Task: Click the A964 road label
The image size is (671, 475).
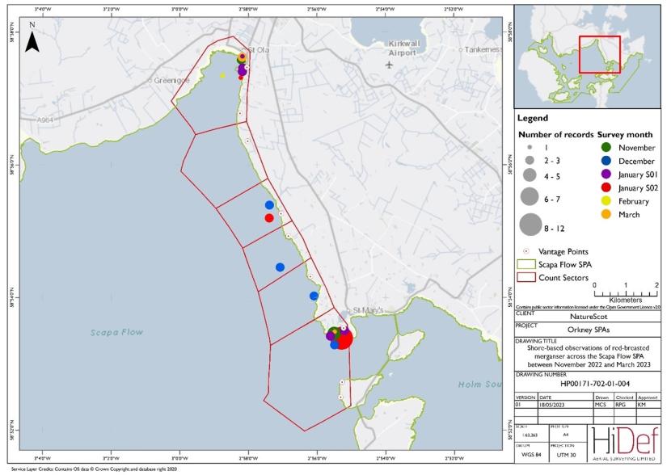Action: (x=45, y=120)
